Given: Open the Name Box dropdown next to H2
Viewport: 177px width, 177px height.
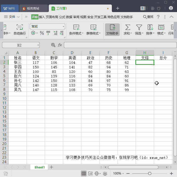Looking at the screenshot, I should (38, 45).
